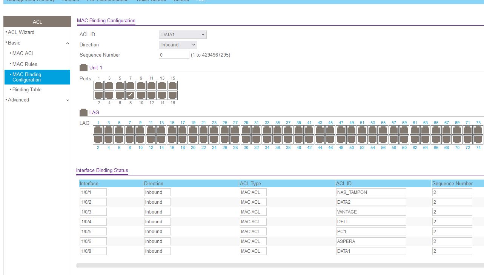This screenshot has width=484, height=275.
Task: Toggle LAG 67 selection box
Action: pos(447,130)
